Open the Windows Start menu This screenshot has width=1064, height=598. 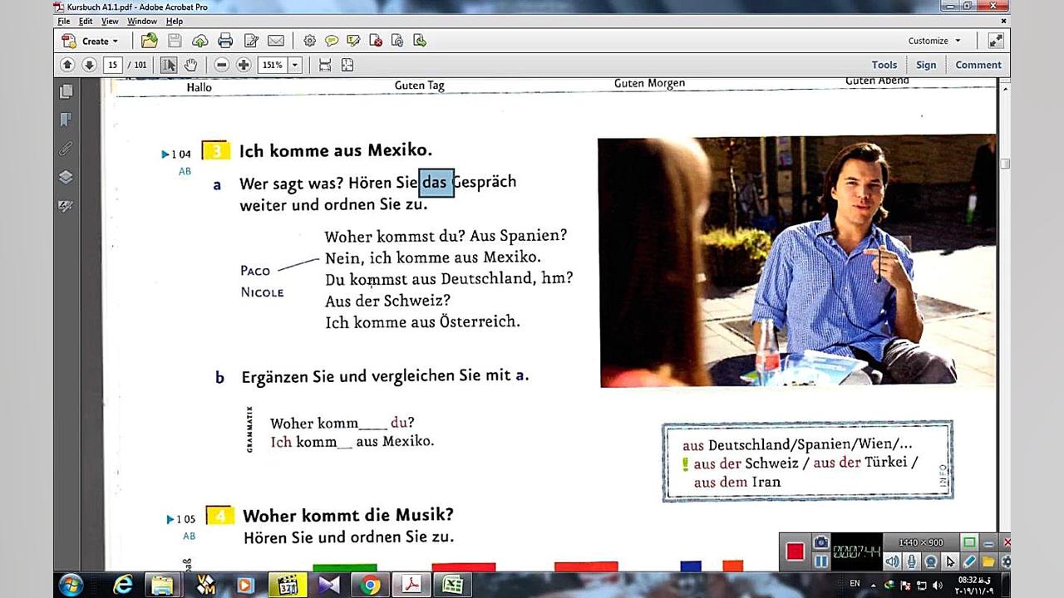(72, 585)
